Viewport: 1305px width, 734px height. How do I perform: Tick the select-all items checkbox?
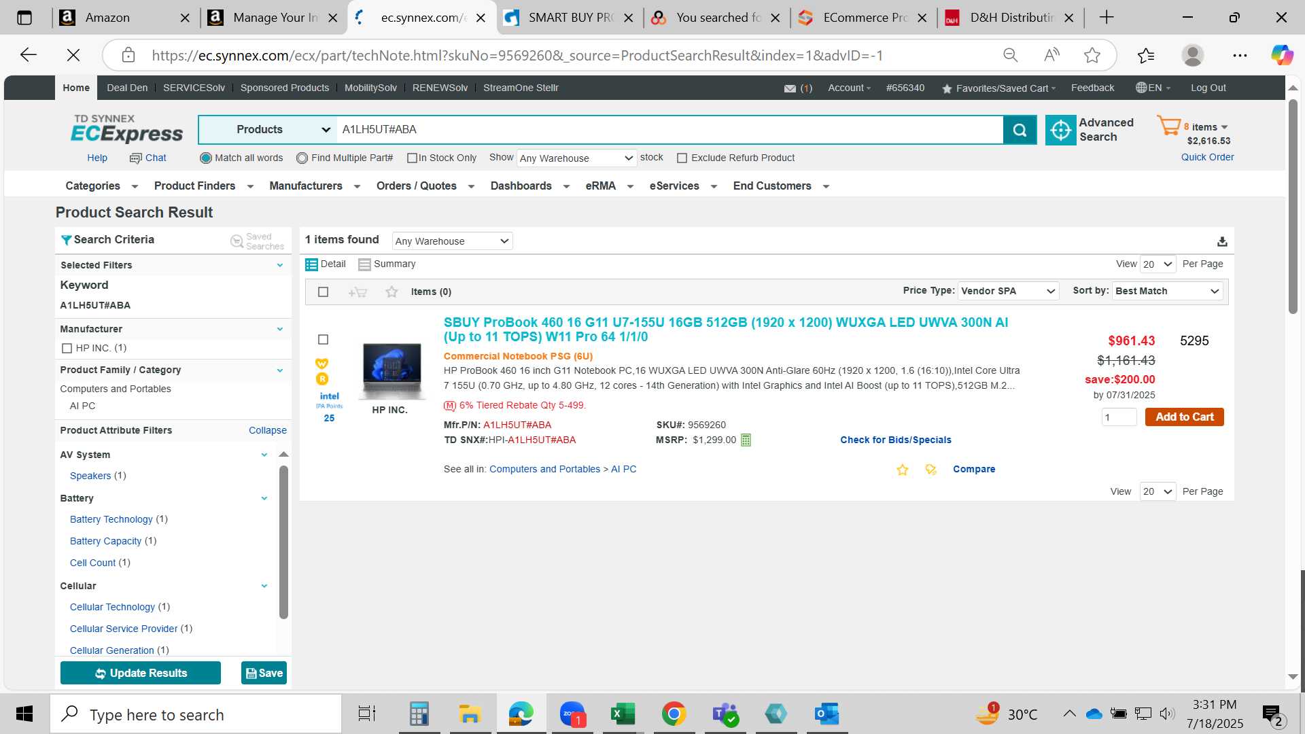pos(324,292)
